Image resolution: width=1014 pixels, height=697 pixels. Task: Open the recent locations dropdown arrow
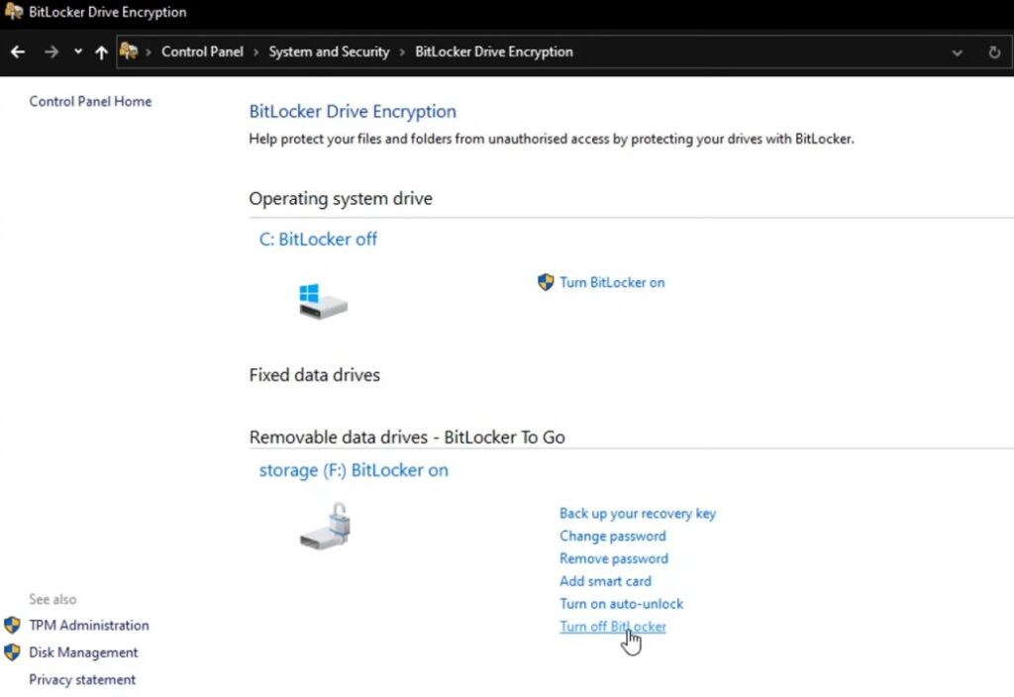click(x=77, y=51)
